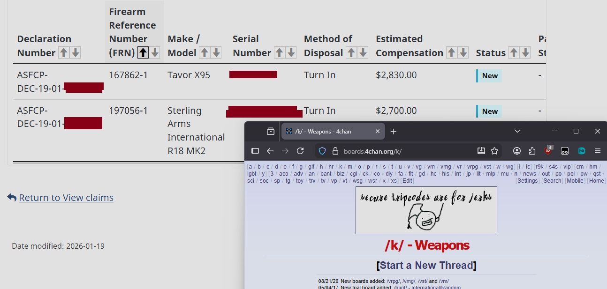This screenshot has height=289, width=607.
Task: Open 4chan Settings link
Action: 527,181
